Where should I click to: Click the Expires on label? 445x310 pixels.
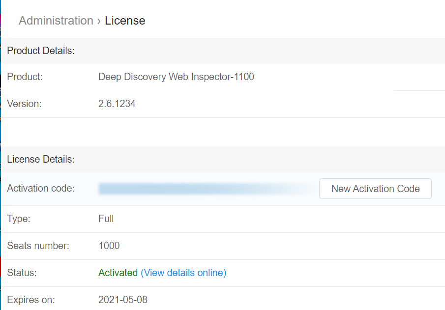(31, 300)
